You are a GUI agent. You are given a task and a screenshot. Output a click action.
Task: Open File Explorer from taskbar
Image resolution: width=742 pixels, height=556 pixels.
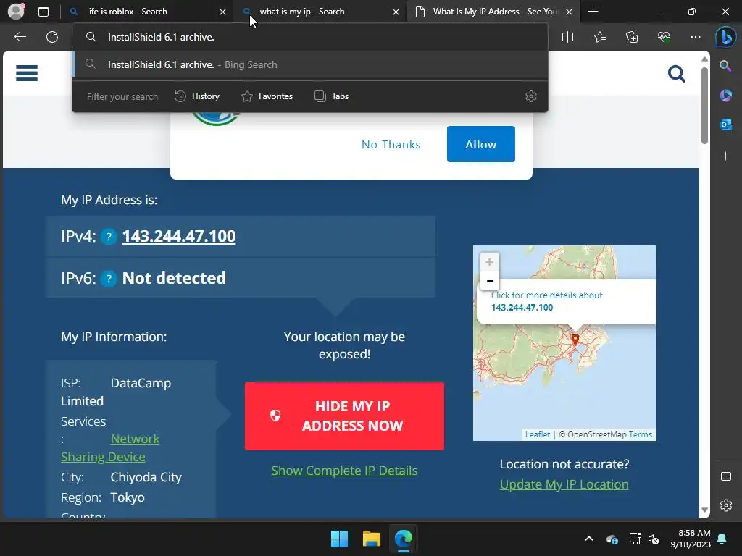click(x=372, y=539)
